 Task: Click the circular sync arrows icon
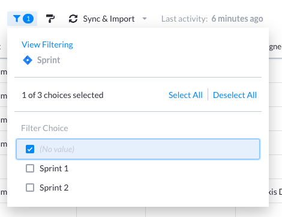(73, 19)
